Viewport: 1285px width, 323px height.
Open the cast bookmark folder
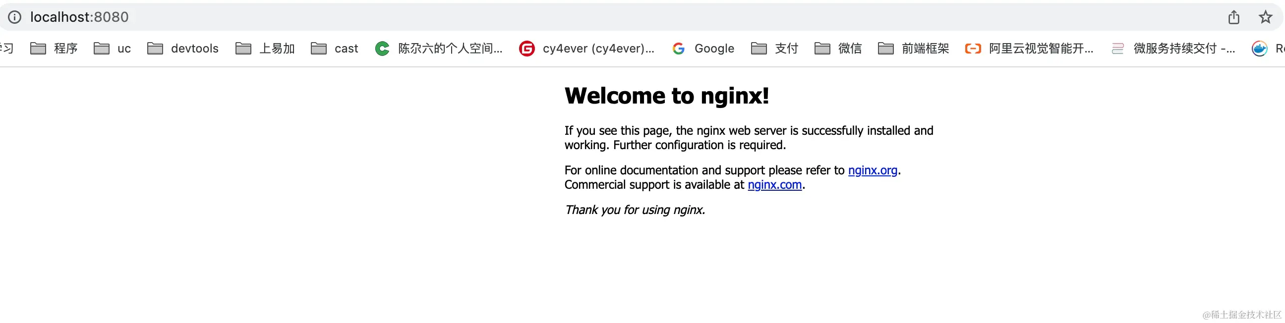[x=334, y=49]
